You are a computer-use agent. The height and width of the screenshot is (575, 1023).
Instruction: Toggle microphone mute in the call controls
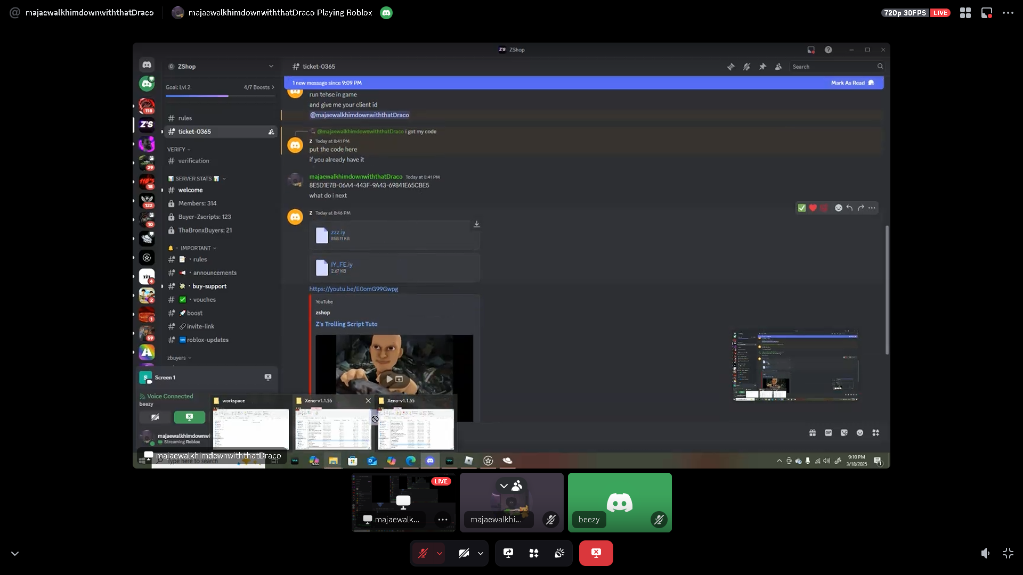423,553
